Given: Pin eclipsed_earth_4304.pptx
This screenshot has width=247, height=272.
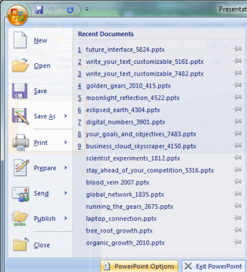Looking at the screenshot, I should [x=237, y=109].
